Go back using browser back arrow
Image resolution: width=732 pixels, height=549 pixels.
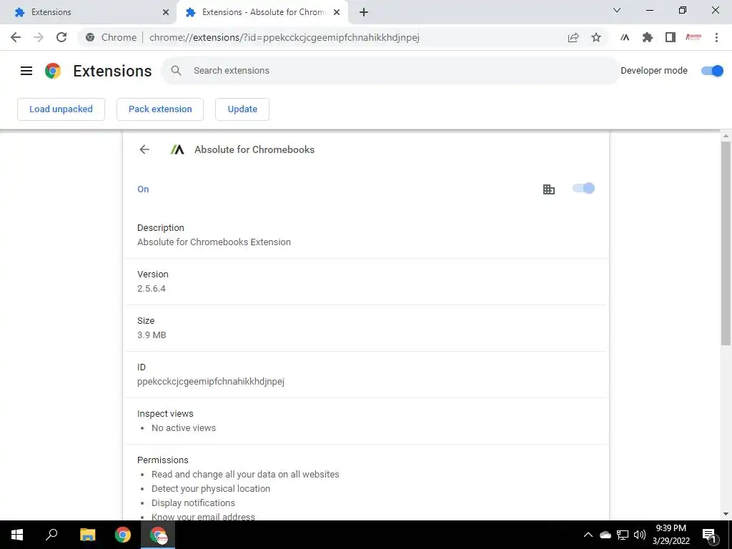(x=16, y=37)
